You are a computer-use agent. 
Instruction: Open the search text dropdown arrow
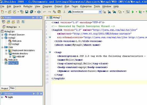click(x=100, y=12)
